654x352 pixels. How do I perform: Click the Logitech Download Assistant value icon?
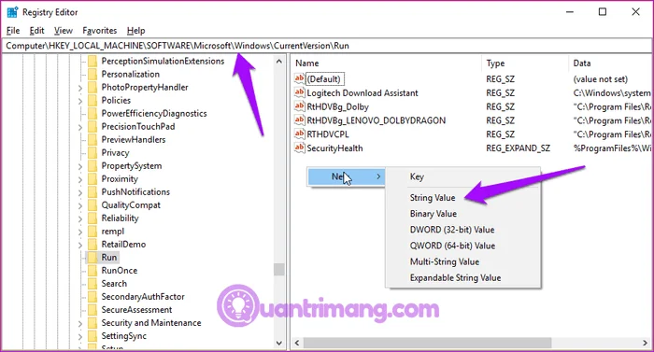click(300, 92)
